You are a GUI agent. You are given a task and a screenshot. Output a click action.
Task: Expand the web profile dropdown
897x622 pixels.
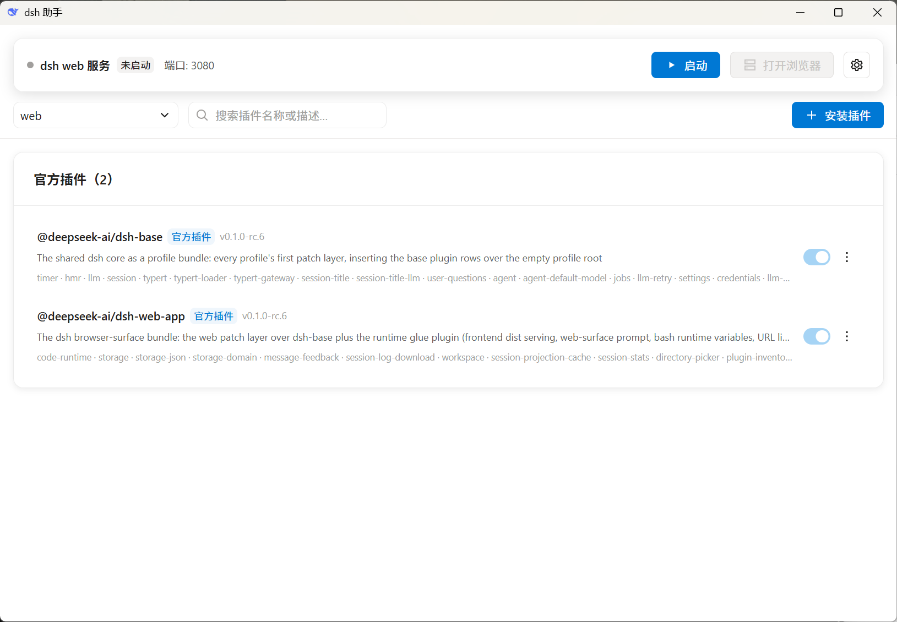click(96, 115)
